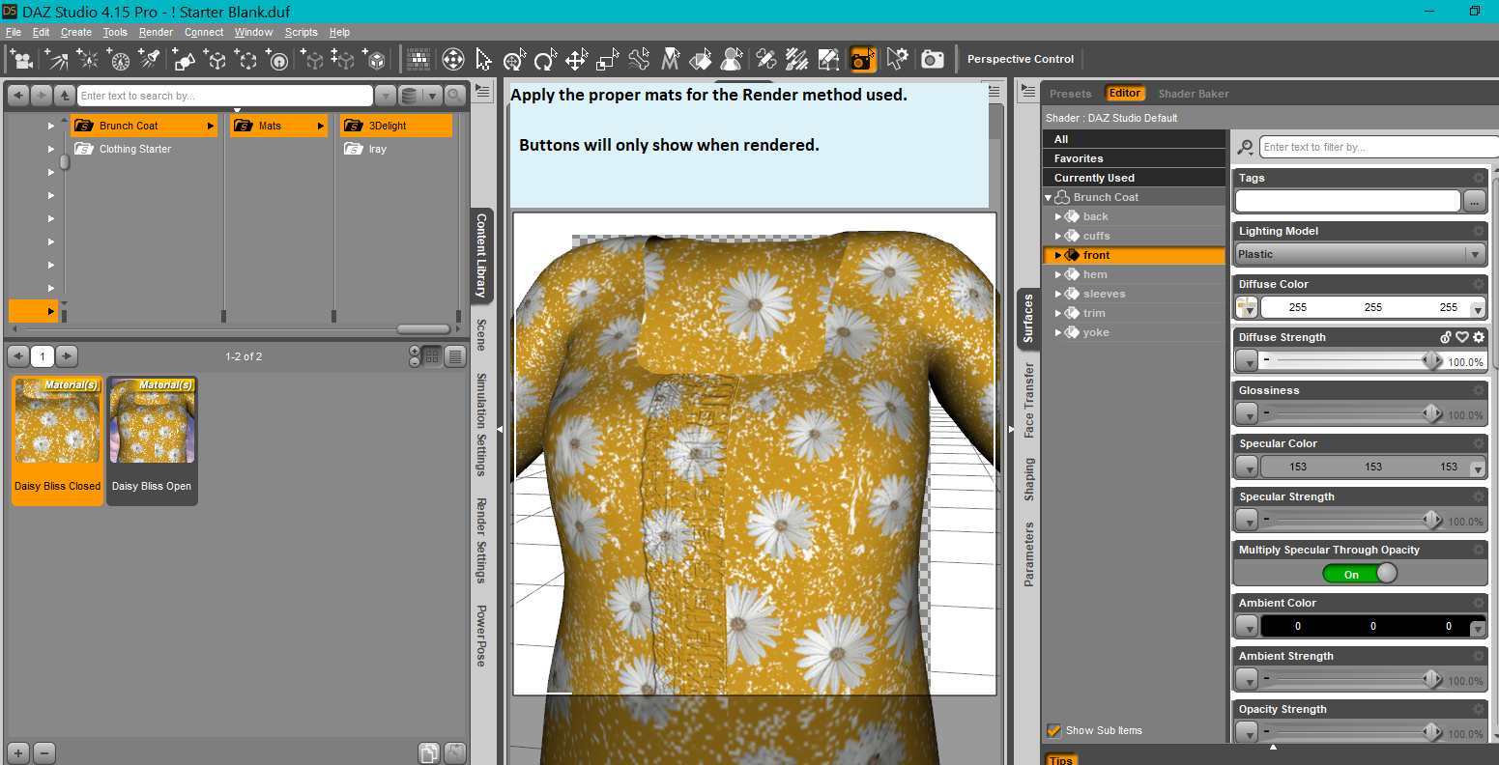This screenshot has height=765, width=1499.
Task: Expand the cuffs surface item
Action: coord(1058,236)
